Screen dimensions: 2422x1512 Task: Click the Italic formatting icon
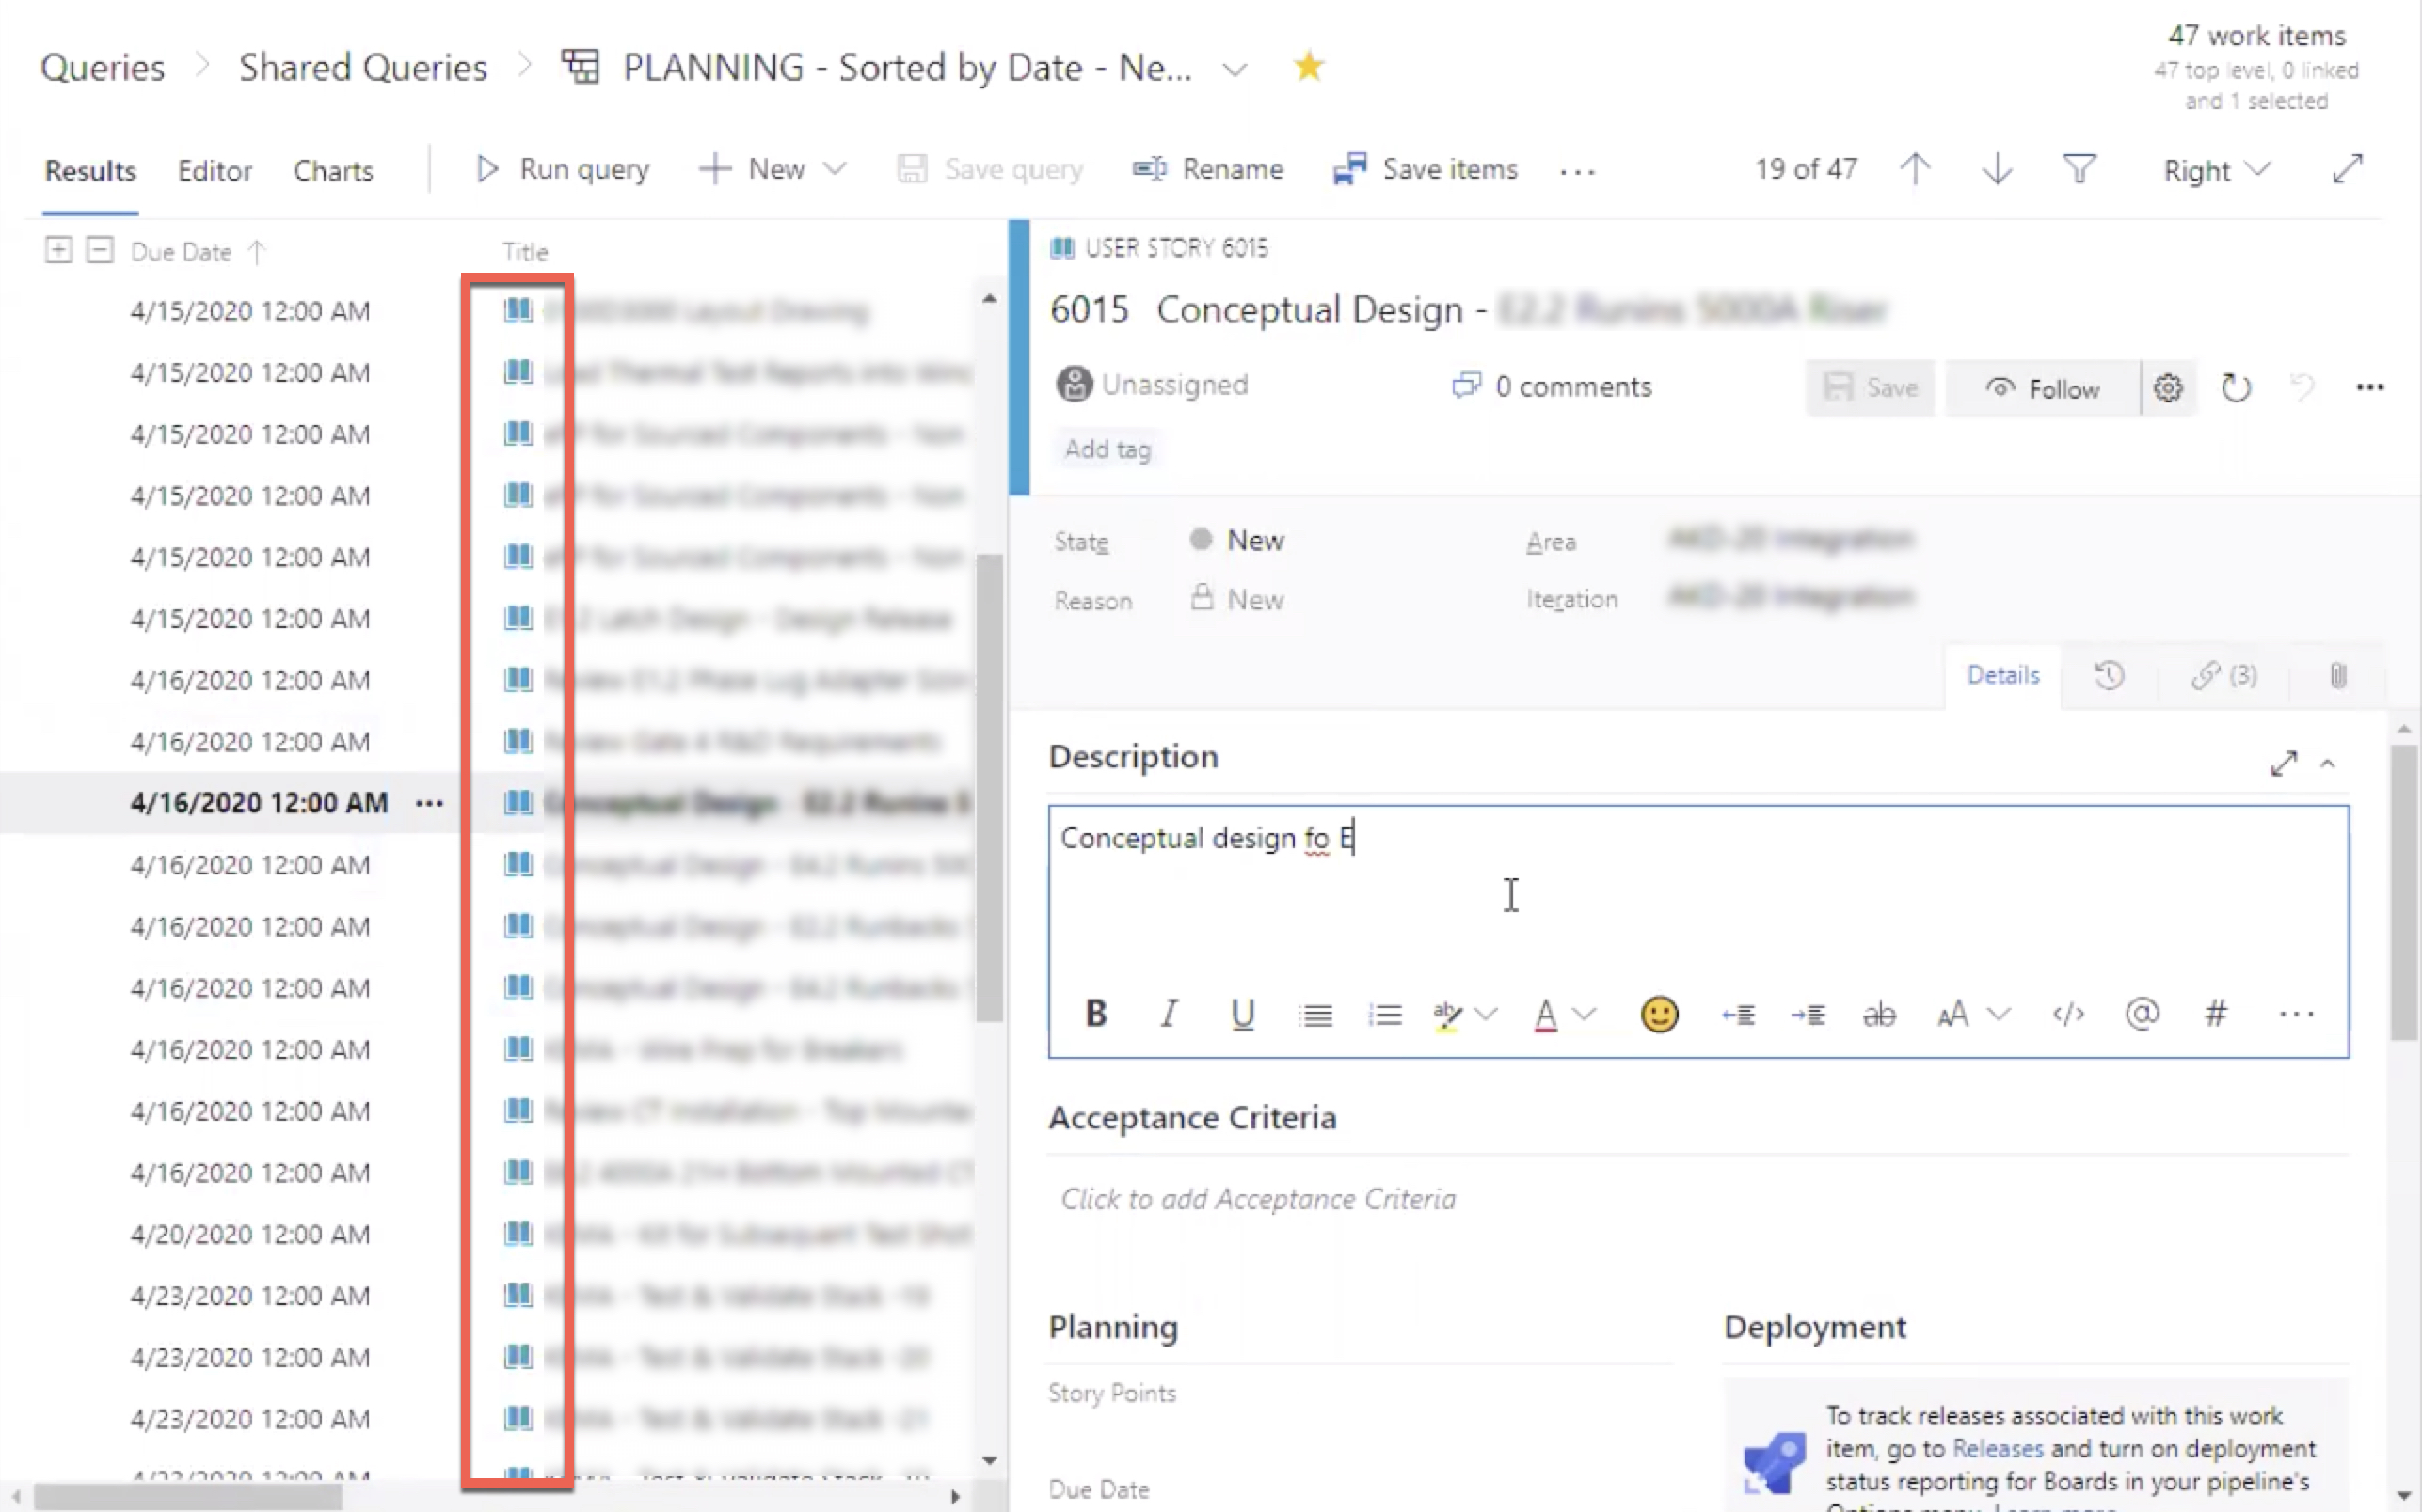click(1169, 1014)
